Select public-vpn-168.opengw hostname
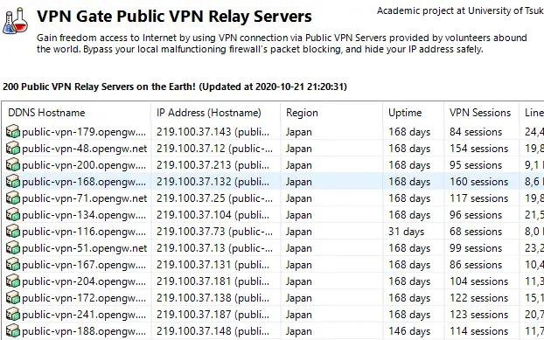 [84, 182]
